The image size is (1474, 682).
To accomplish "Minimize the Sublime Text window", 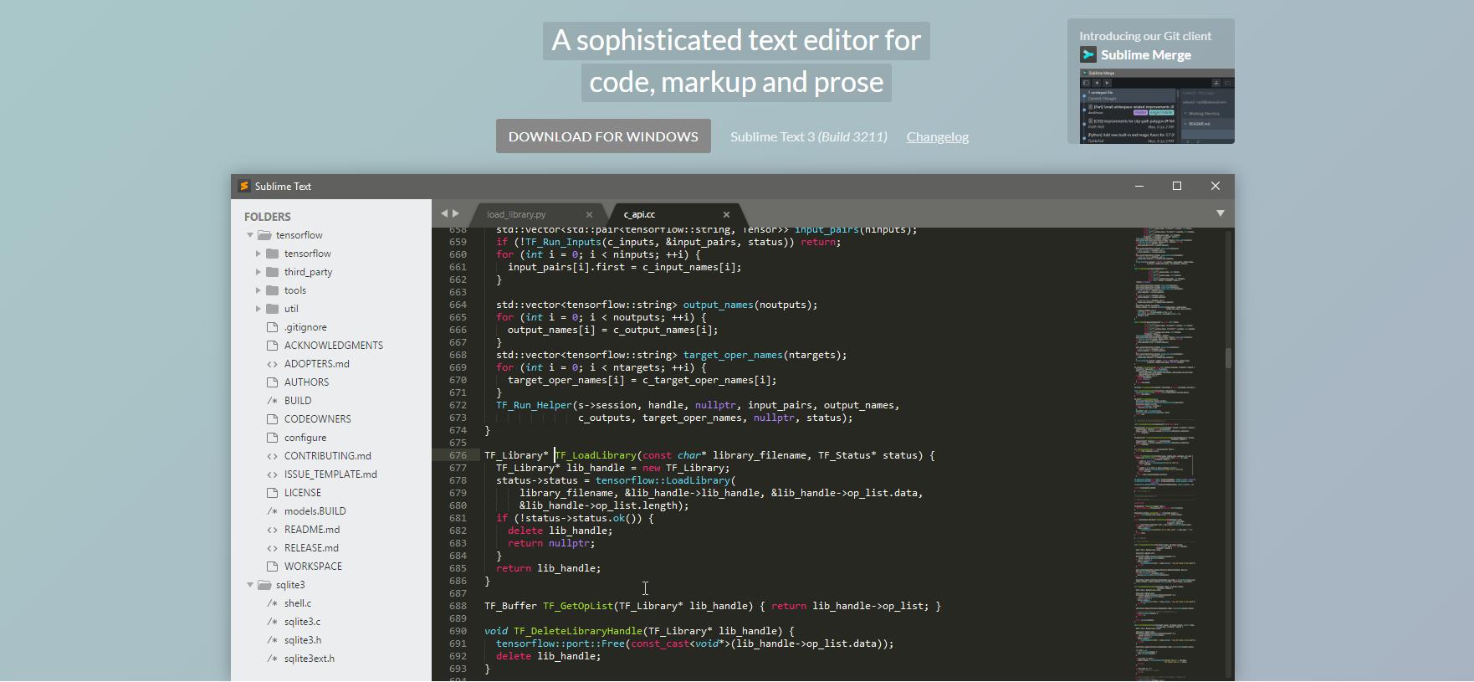I will tap(1139, 186).
